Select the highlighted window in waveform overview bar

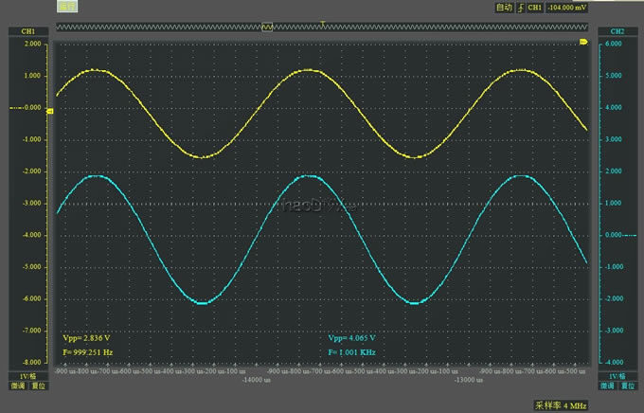267,27
